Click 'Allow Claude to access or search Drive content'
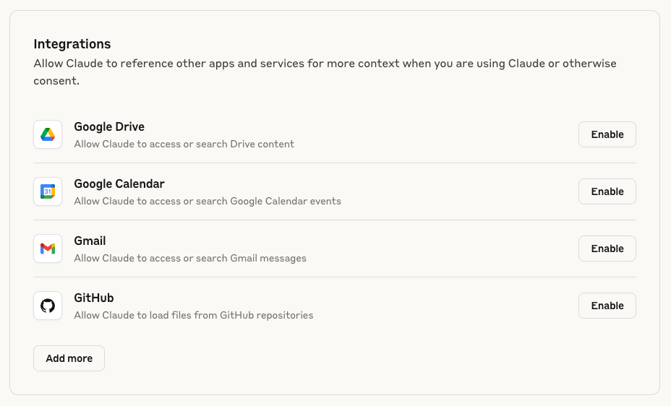This screenshot has height=406, width=671. pos(184,144)
